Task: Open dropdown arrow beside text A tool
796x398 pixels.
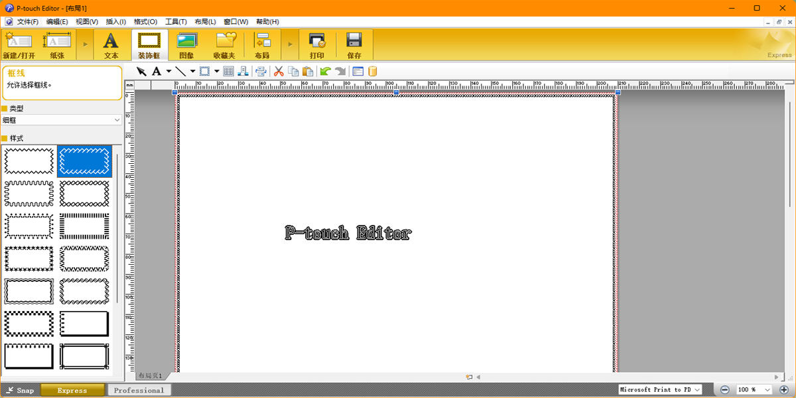Action: point(168,71)
